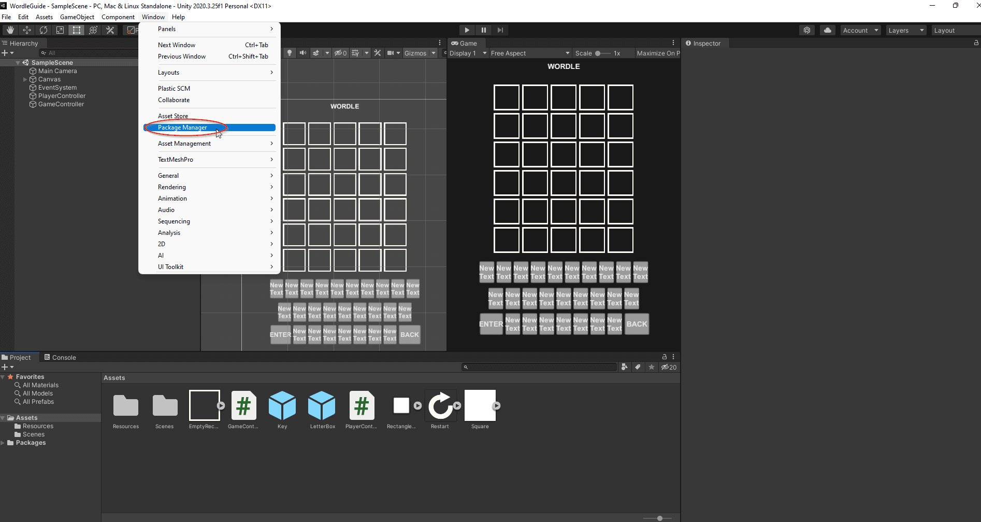
Task: Select GameController in Hierarchy
Action: click(61, 104)
